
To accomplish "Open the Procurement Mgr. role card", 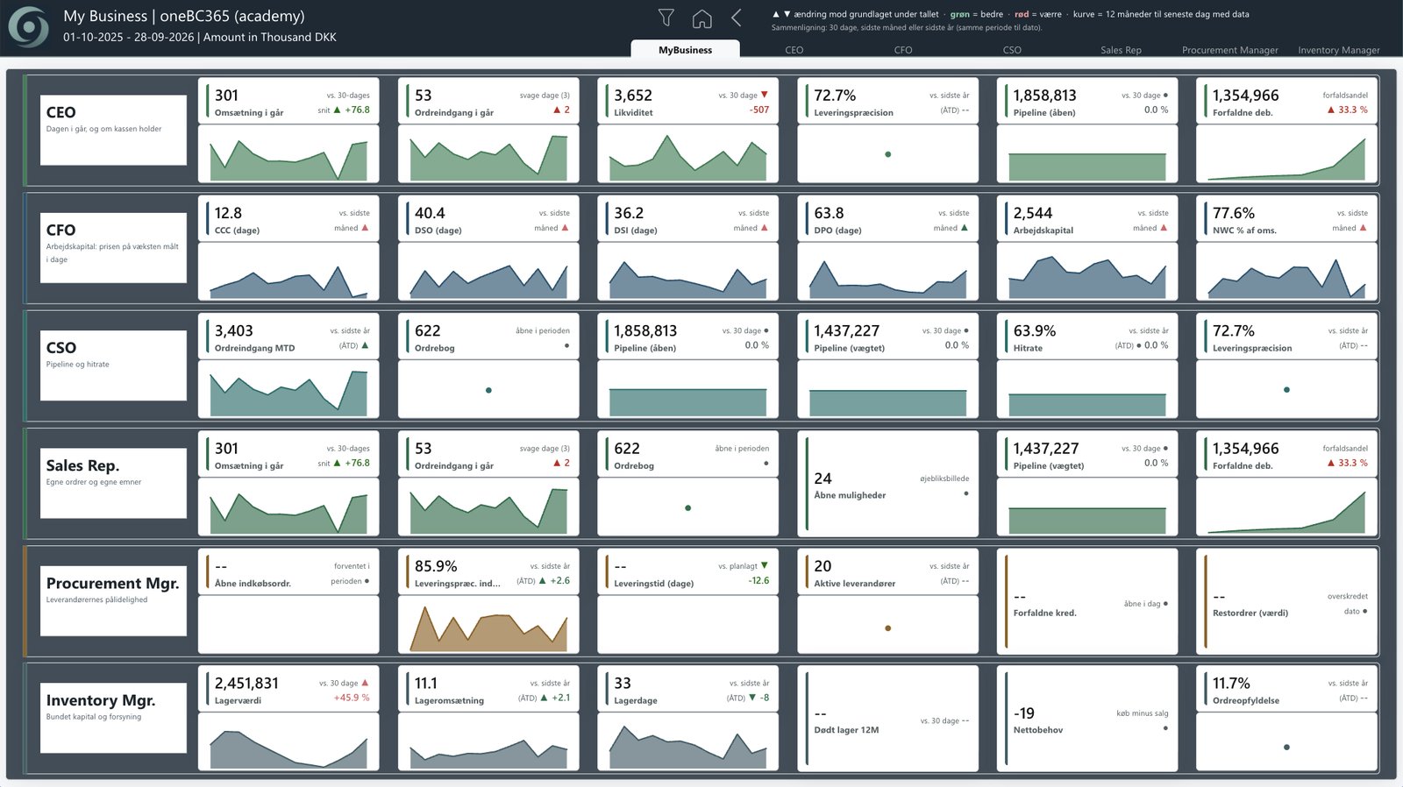I will point(113,600).
